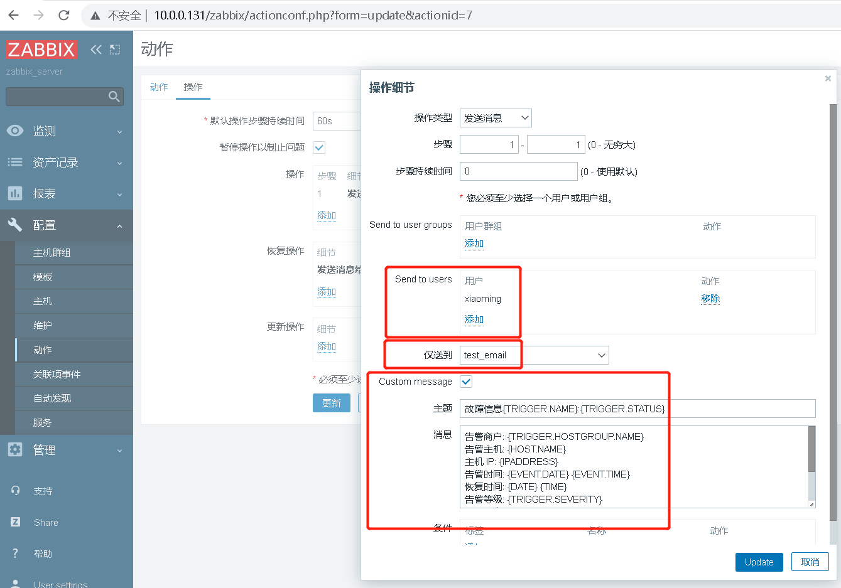Image resolution: width=841 pixels, height=588 pixels.
Task: Click the Z icon for Share
Action: tap(16, 522)
